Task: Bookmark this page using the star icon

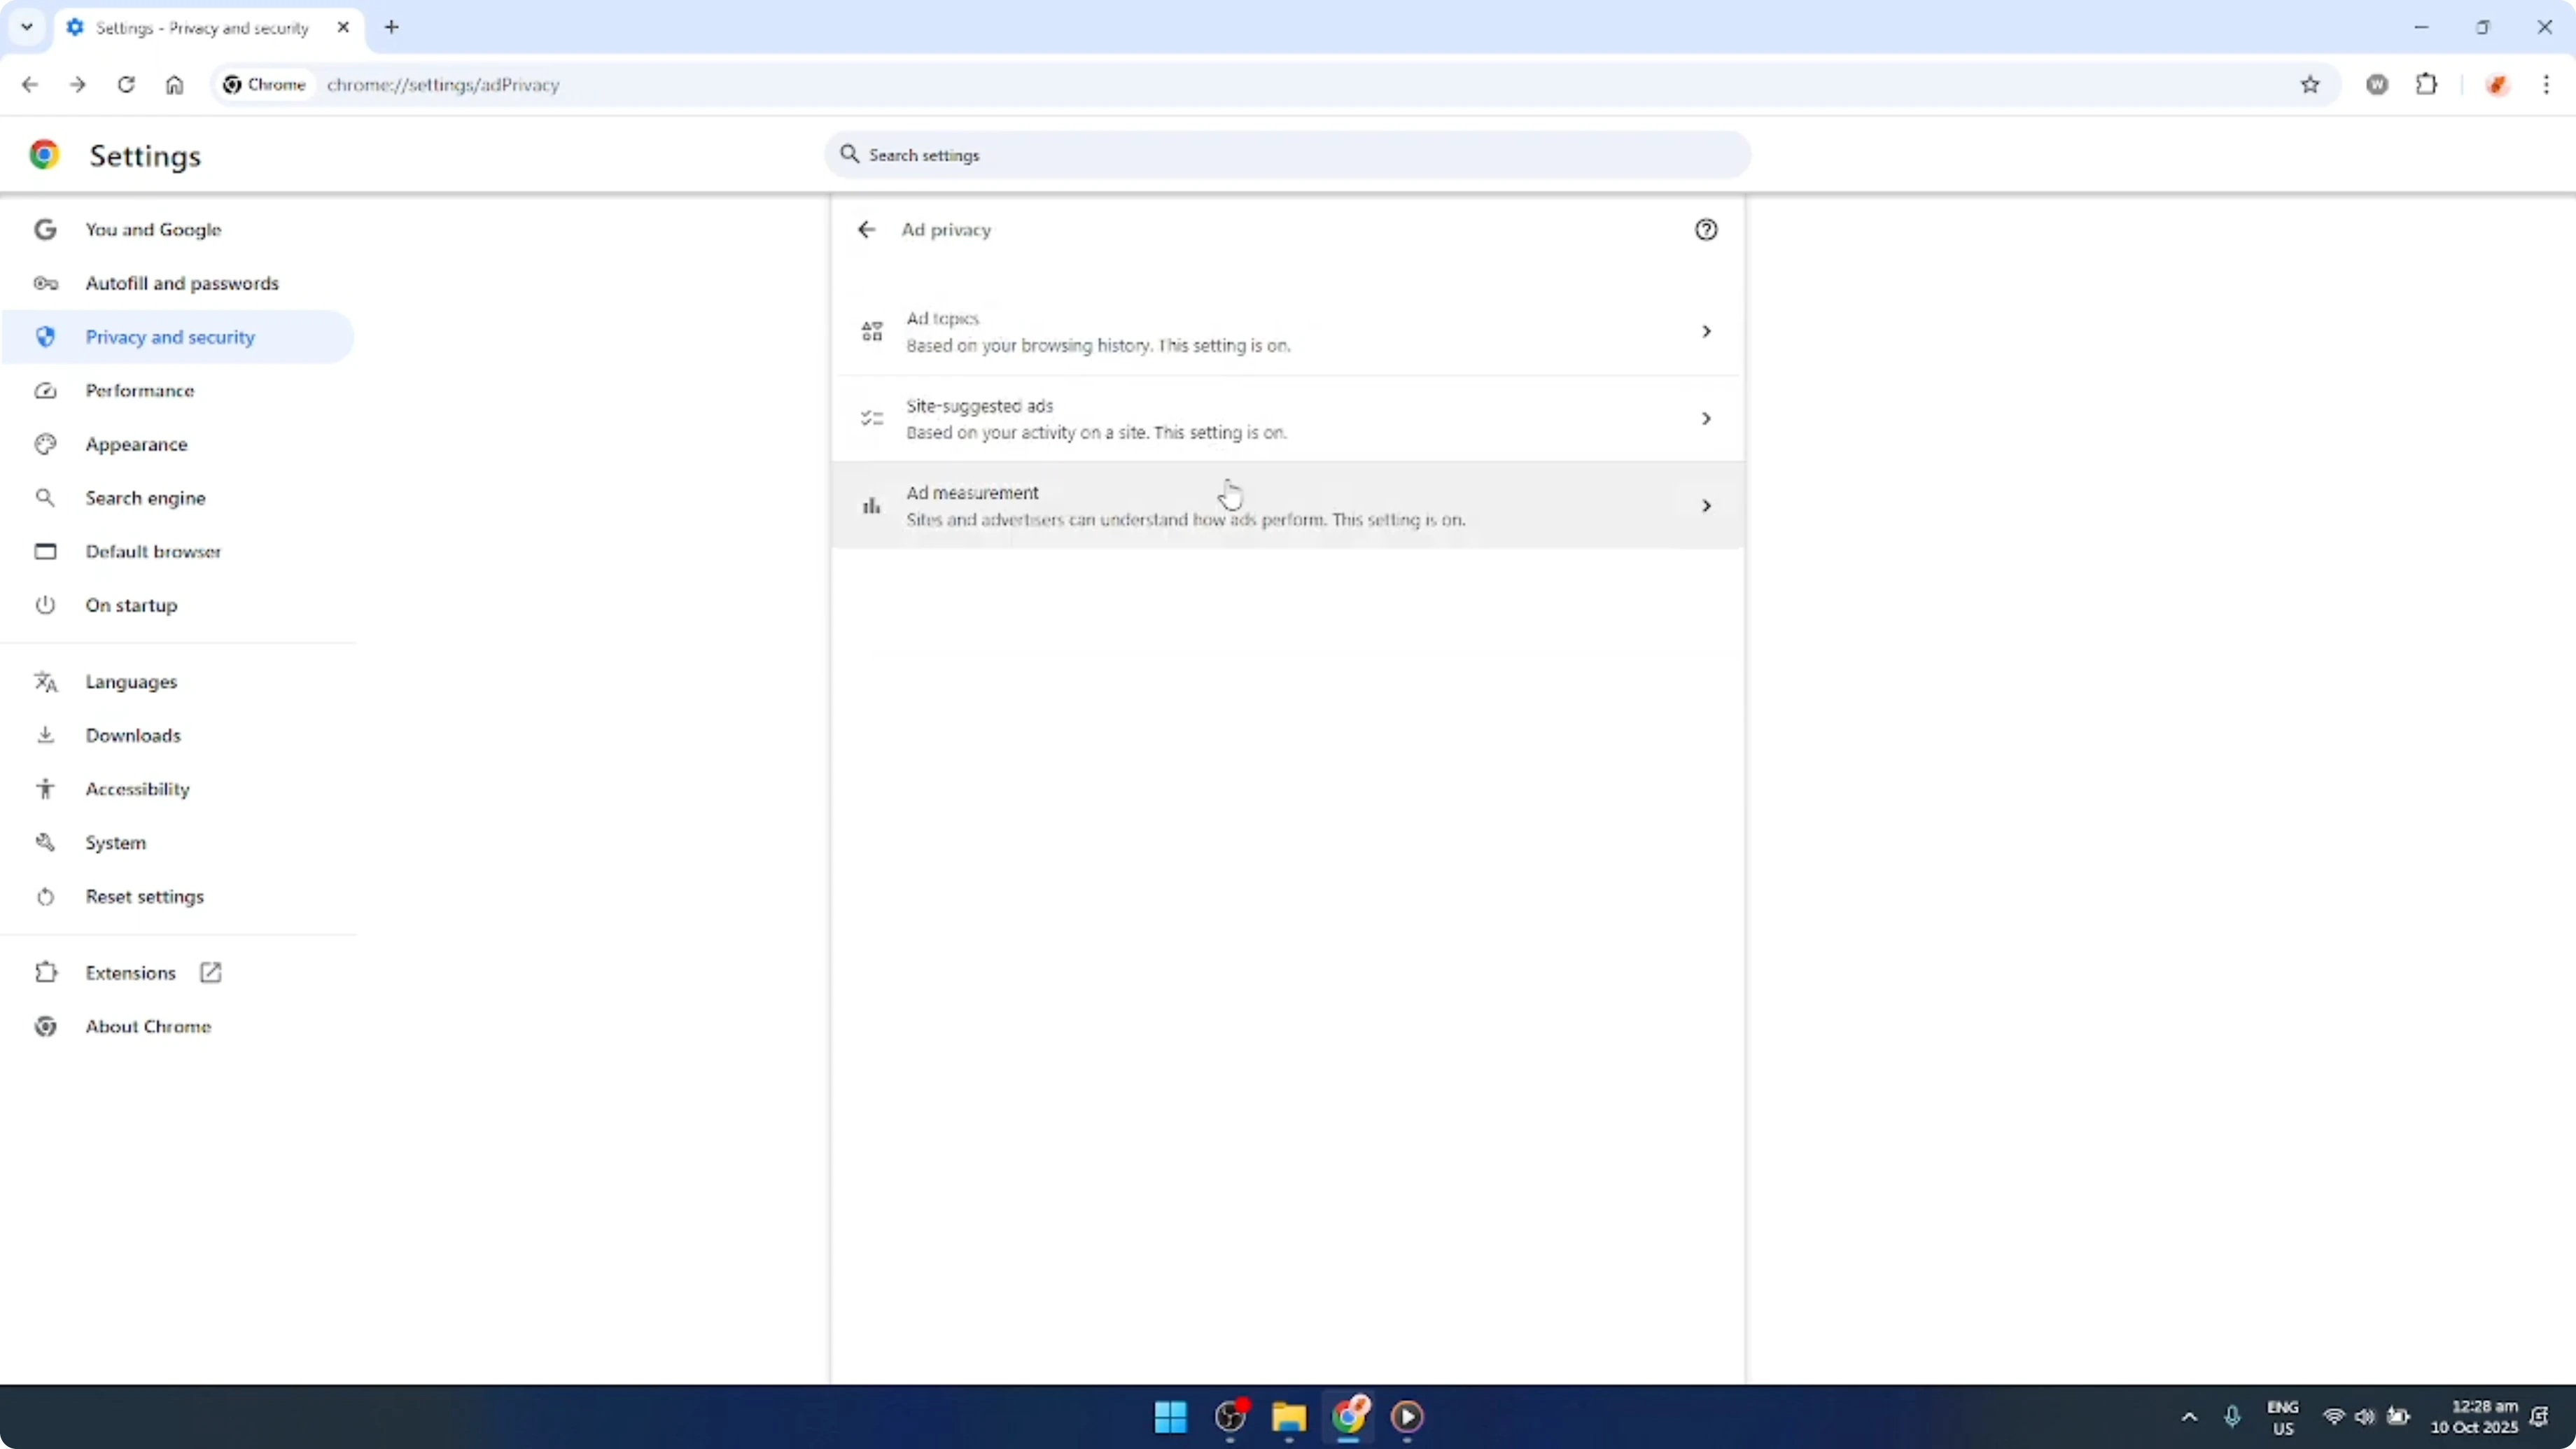Action: pyautogui.click(x=2310, y=85)
